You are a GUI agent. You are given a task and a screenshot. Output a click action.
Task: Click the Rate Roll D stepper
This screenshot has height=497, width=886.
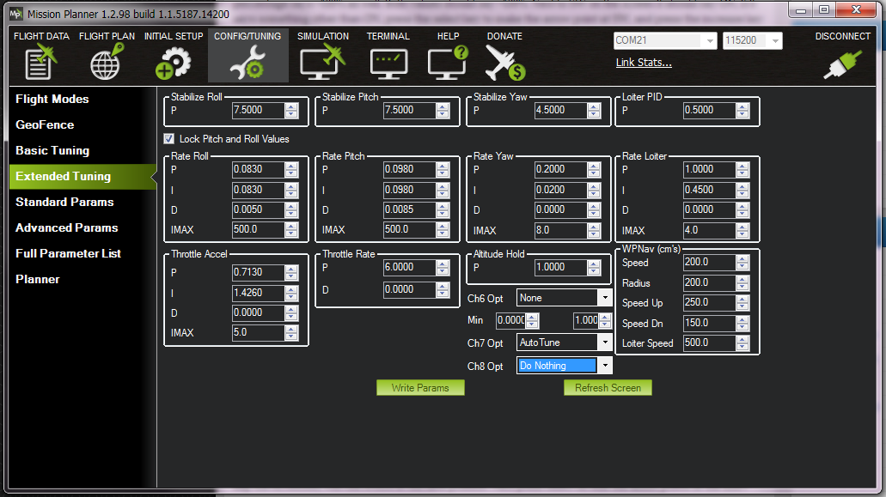[291, 209]
